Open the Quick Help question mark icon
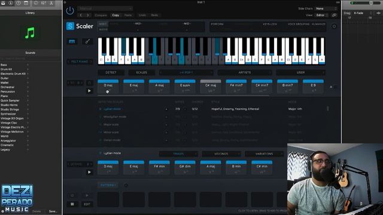The image size is (383, 215). [19, 3]
